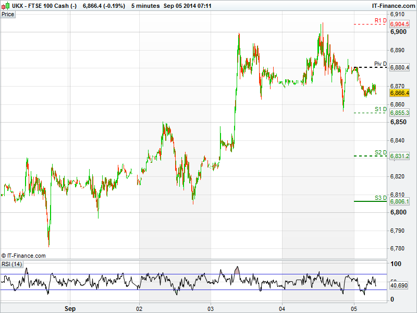Click the © IT-Finance.com copyright text
Image resolution: width=417 pixels, height=313 pixels.
click(23, 256)
